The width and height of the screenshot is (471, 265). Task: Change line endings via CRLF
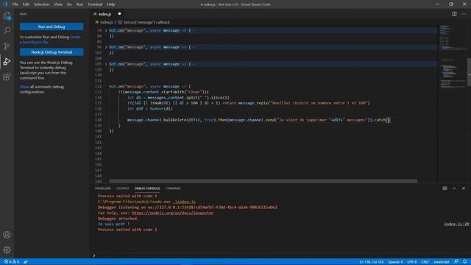pos(425,262)
